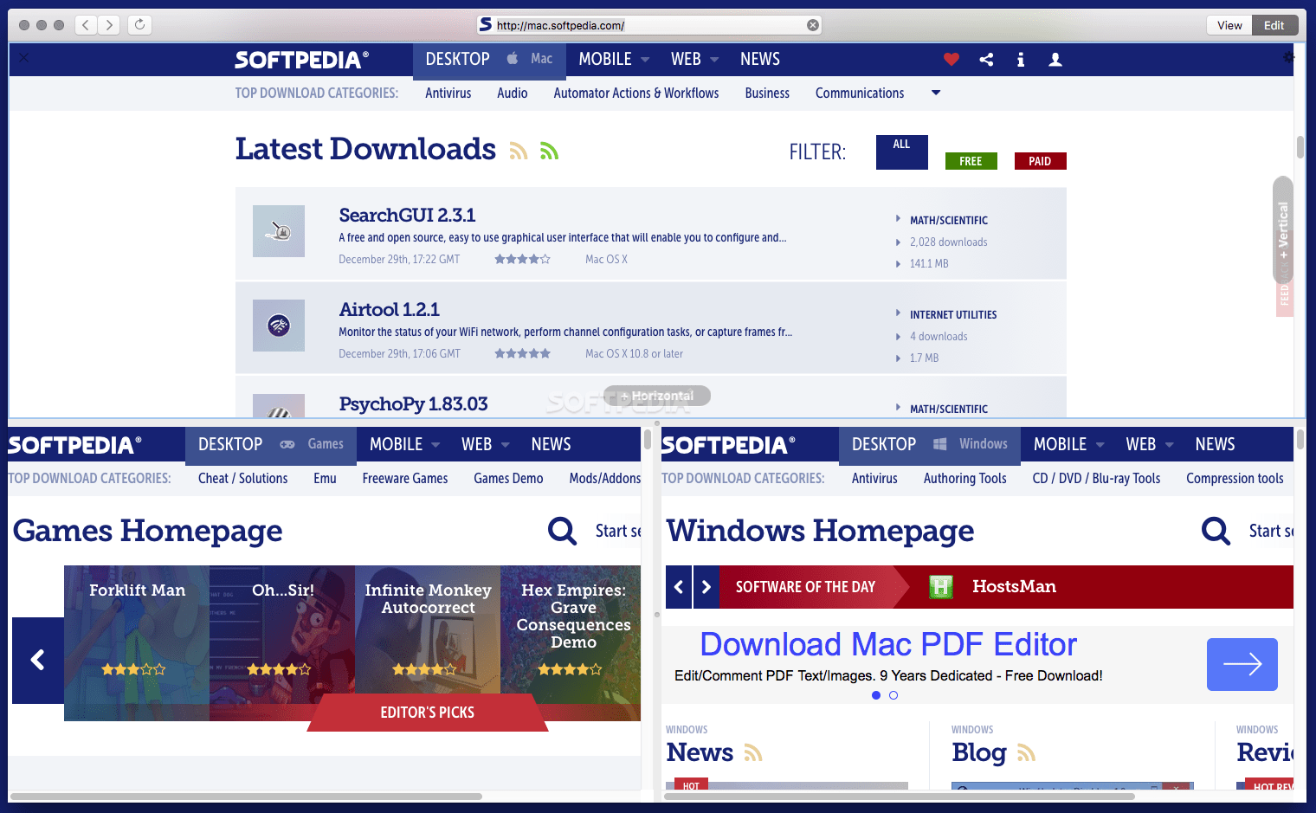The width and height of the screenshot is (1316, 813).
Task: Click the next arrow in Software of the Day
Action: 706,587
